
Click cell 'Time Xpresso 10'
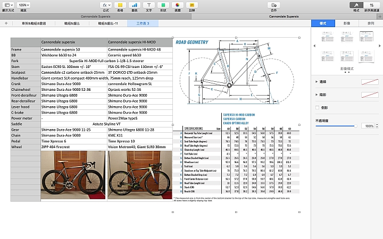click(140, 141)
